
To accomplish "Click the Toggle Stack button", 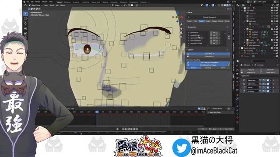I will coord(270,72).
